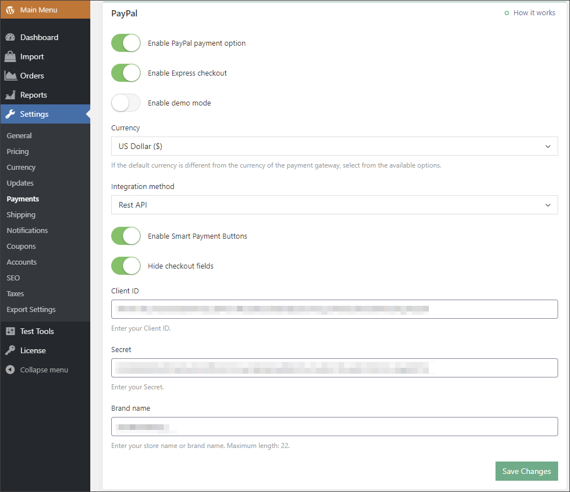
Task: Click the Enter your Client ID hint
Action: tap(141, 328)
